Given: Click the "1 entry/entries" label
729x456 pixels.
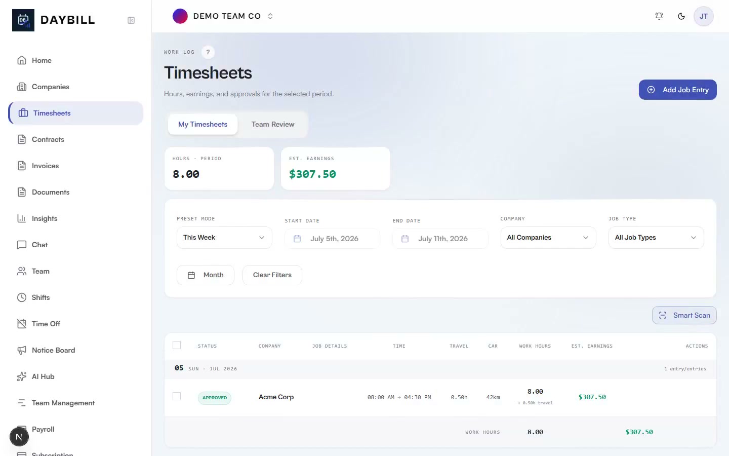Looking at the screenshot, I should [x=685, y=369].
